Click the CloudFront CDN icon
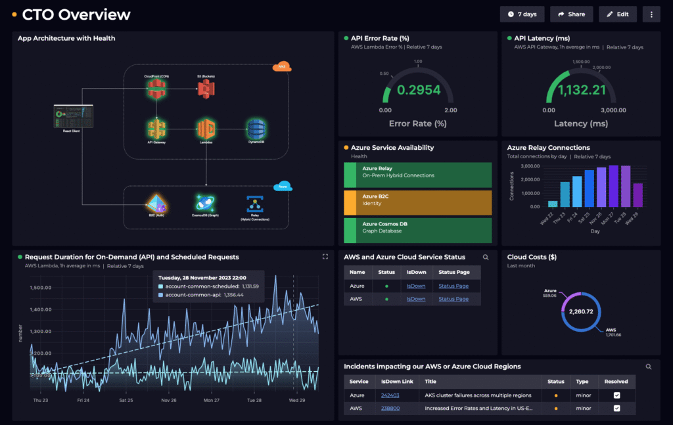 click(156, 92)
